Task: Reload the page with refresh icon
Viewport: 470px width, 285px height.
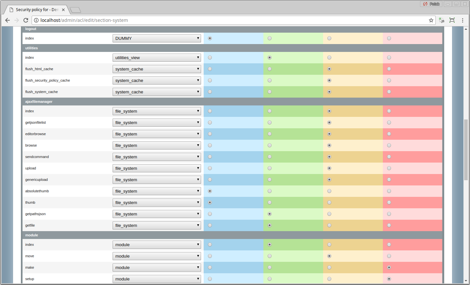Action: 26,20
